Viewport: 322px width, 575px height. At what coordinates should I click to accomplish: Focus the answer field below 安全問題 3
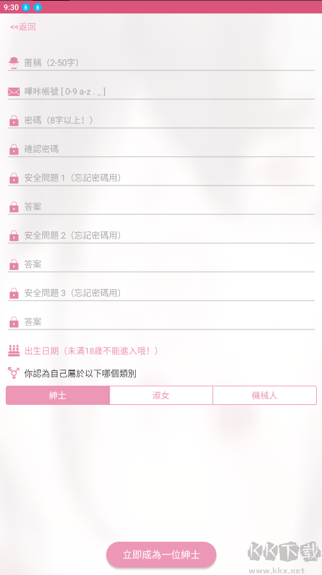(169, 322)
